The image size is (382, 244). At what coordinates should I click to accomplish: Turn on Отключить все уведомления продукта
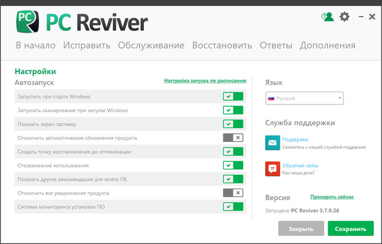(233, 193)
